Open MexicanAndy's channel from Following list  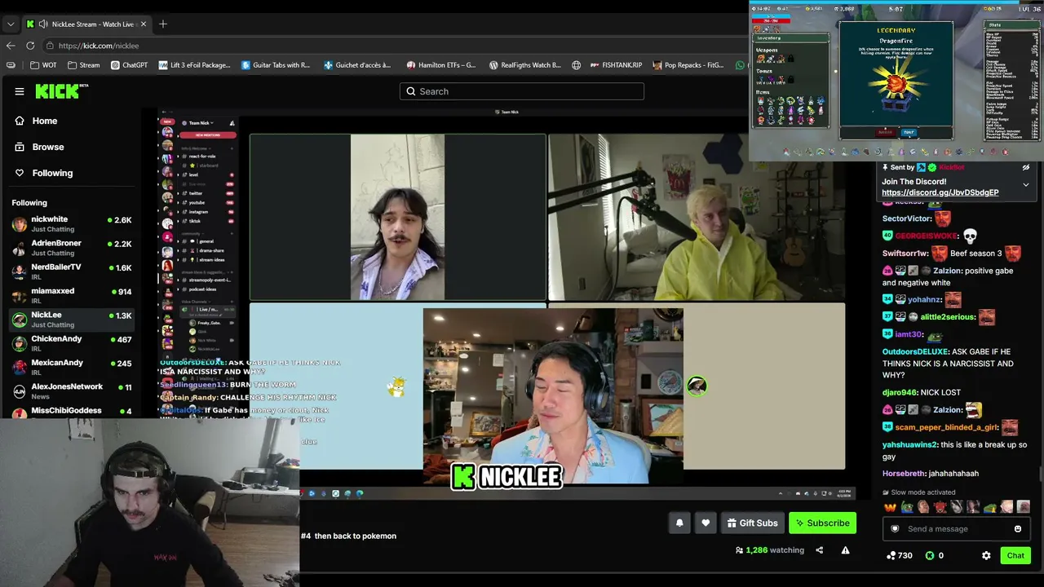point(72,367)
